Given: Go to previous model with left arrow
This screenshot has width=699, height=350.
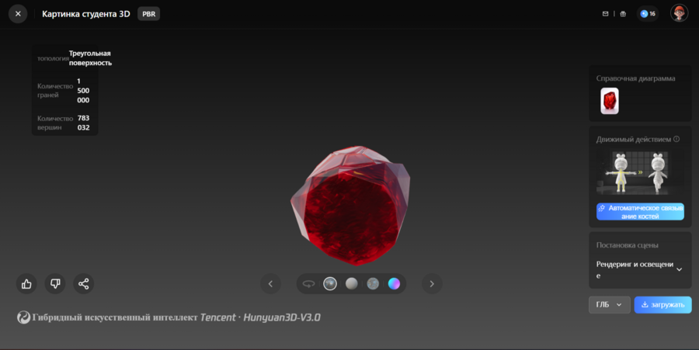Looking at the screenshot, I should pos(270,284).
